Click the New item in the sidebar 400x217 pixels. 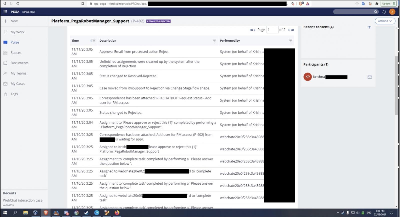pos(24,21)
